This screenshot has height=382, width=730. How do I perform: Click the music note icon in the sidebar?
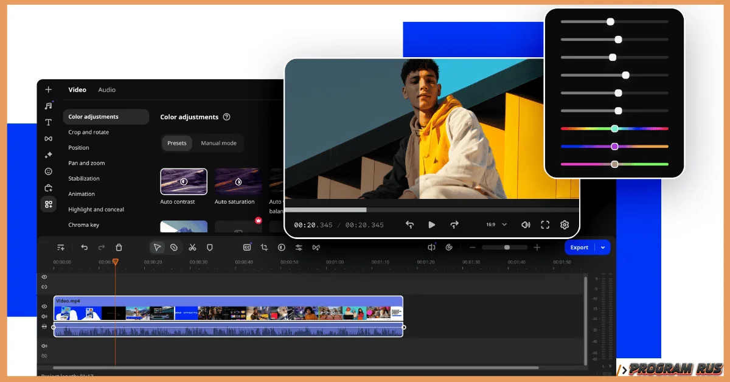[48, 105]
